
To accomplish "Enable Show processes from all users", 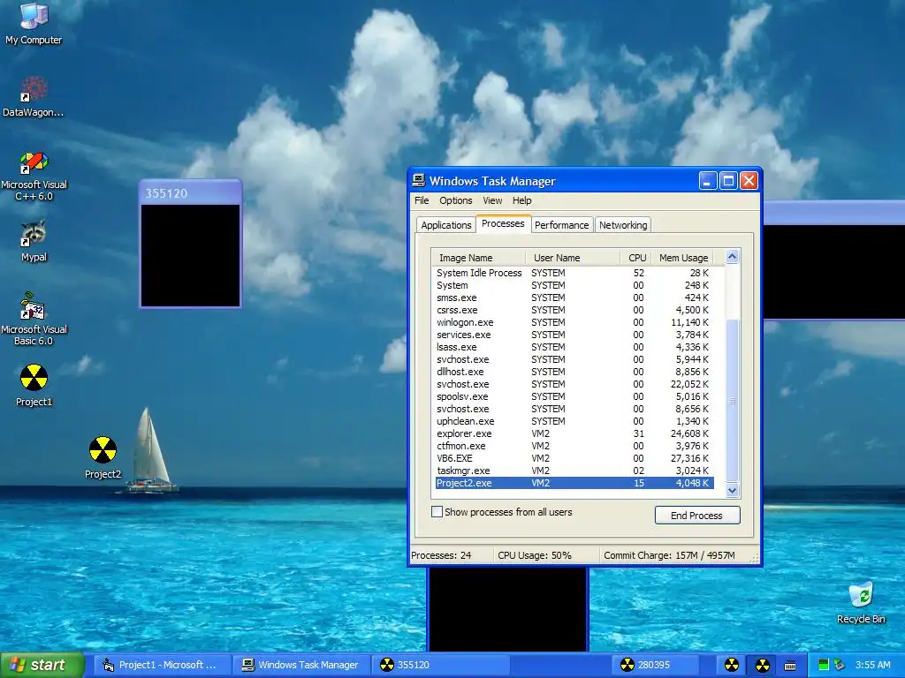I will 437,512.
